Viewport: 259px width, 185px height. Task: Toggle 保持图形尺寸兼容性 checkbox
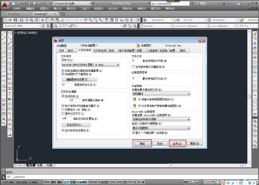point(63,74)
